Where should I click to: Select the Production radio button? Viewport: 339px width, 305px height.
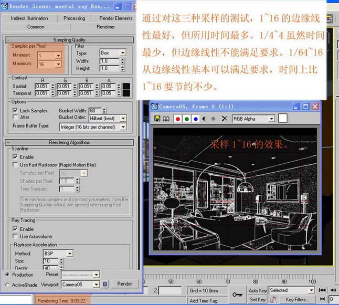tap(7, 274)
